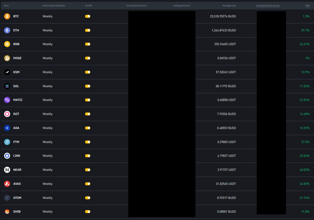Click the Average Cost column header

[x=229, y=6]
